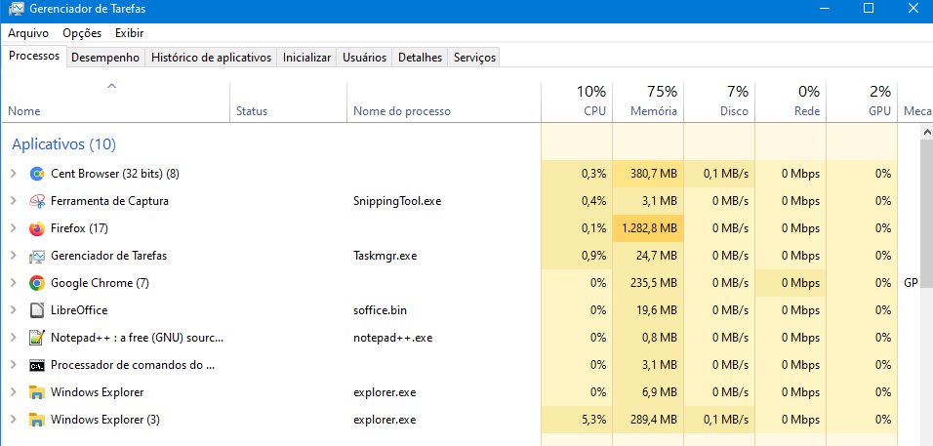Screen dimensions: 933x446
Task: Click the Notepad++ process icon
Action: click(37, 338)
